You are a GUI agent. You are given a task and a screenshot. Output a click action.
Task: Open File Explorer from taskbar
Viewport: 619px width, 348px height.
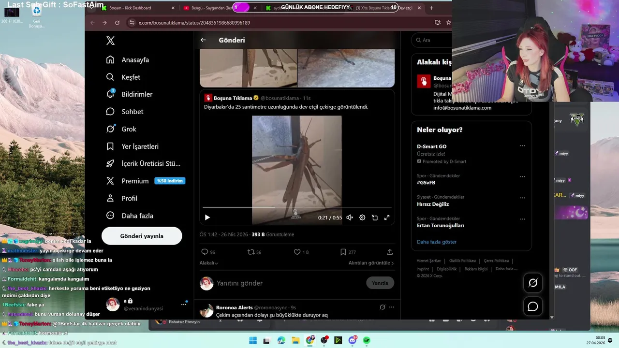coord(295,340)
